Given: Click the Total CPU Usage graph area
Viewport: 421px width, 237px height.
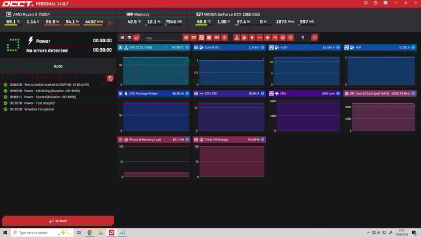Looking at the screenshot, I should coord(231,161).
